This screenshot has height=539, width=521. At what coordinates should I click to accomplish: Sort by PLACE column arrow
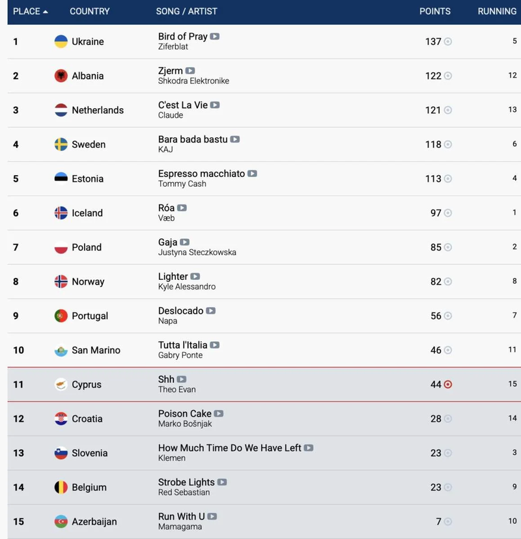(x=46, y=12)
